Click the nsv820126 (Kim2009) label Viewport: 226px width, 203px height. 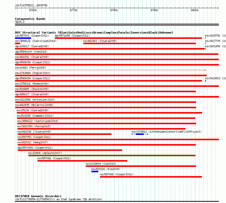106,169
